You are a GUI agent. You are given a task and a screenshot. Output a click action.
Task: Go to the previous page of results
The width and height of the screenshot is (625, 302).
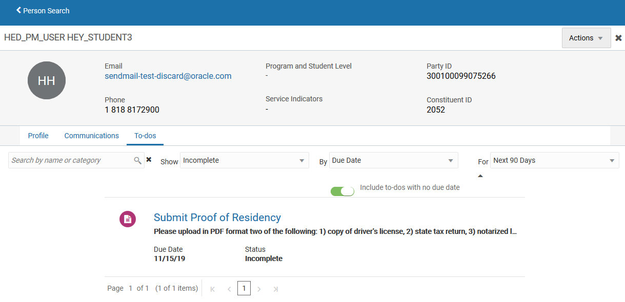pos(229,289)
